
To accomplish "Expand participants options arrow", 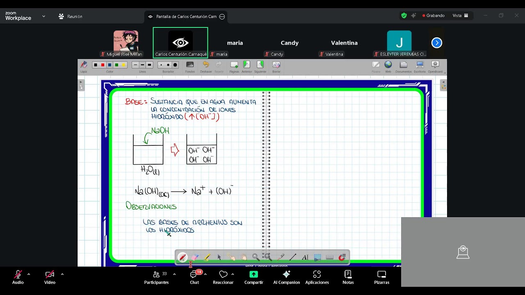I will click(x=174, y=274).
